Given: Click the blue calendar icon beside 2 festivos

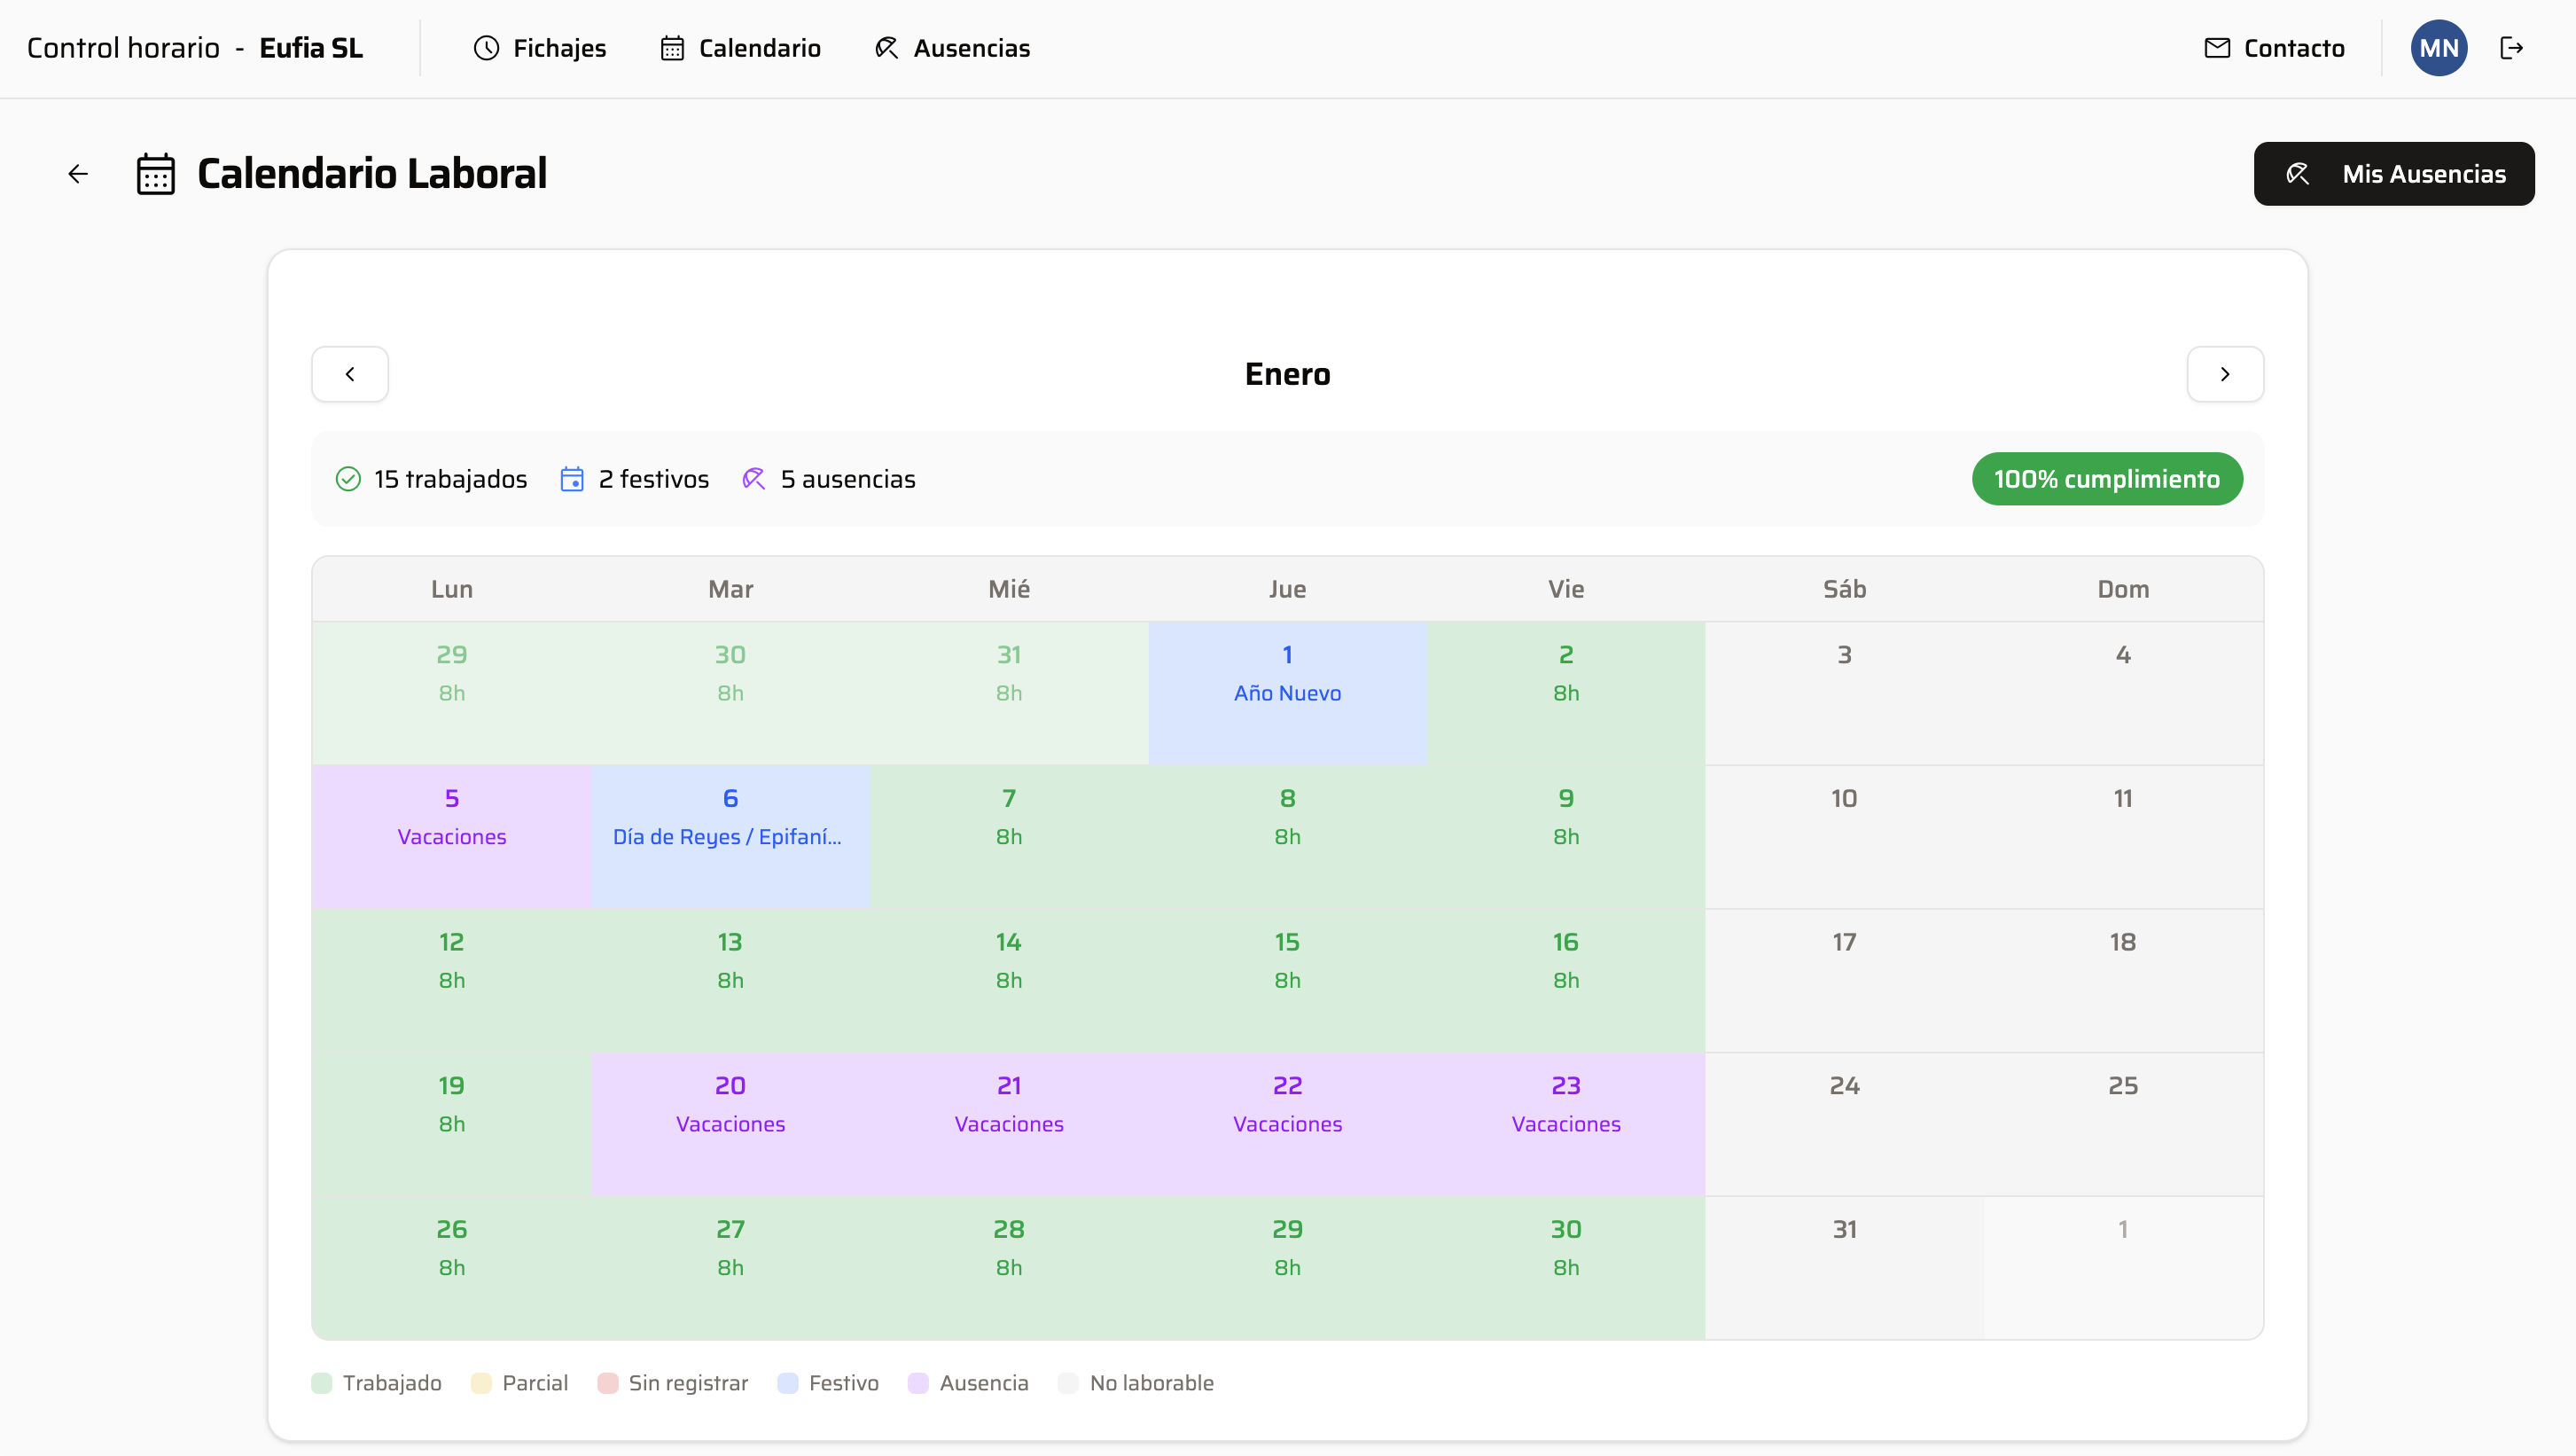Looking at the screenshot, I should (x=572, y=479).
